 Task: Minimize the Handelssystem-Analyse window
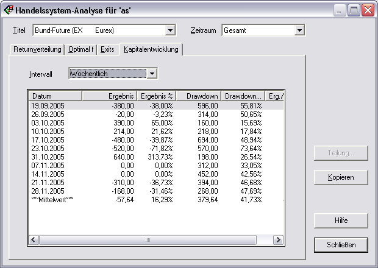point(340,10)
